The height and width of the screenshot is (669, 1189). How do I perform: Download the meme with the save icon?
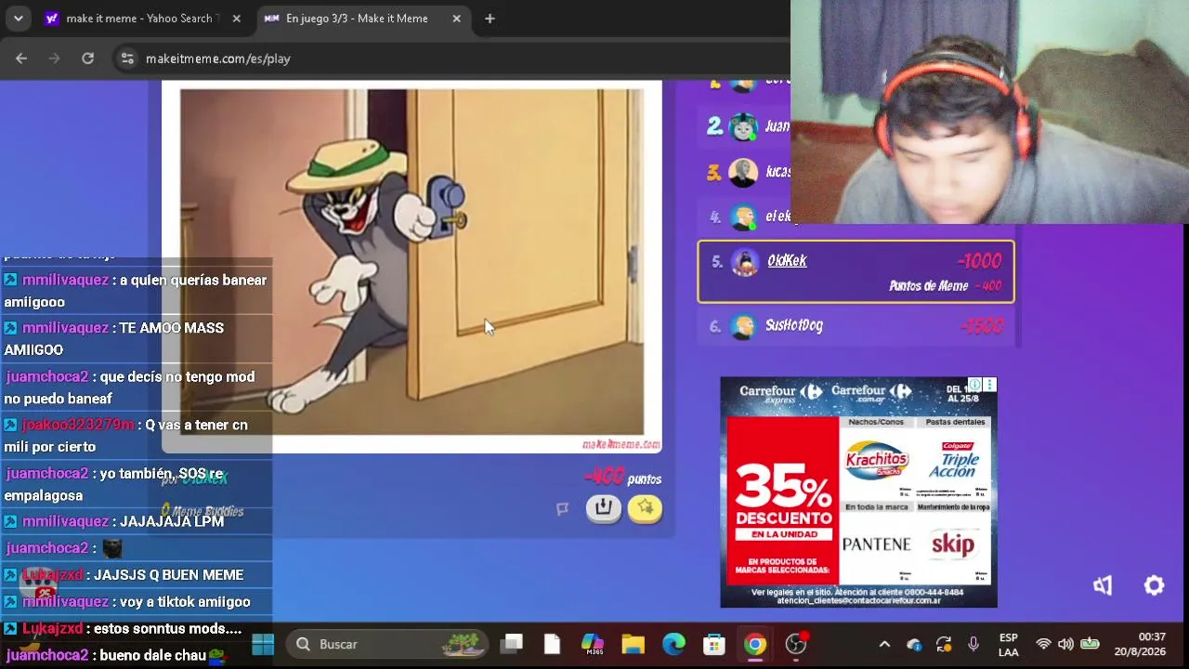coord(603,507)
